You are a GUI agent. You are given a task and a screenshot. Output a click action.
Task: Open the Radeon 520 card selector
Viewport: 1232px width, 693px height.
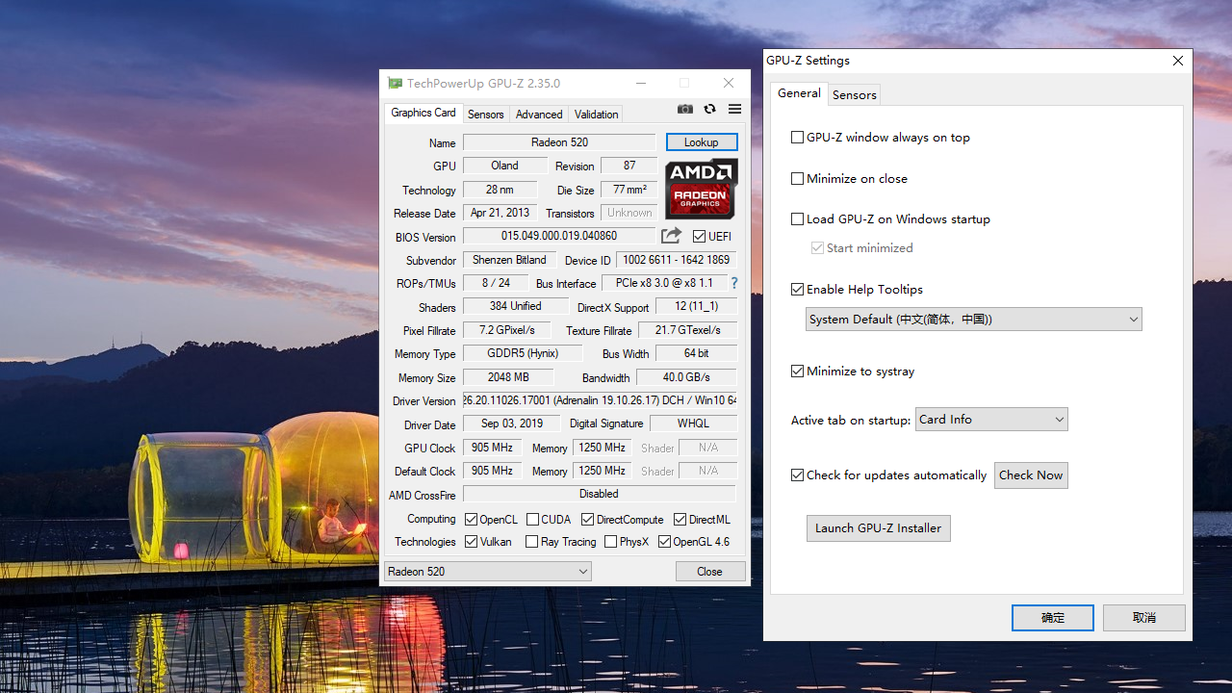click(x=487, y=571)
